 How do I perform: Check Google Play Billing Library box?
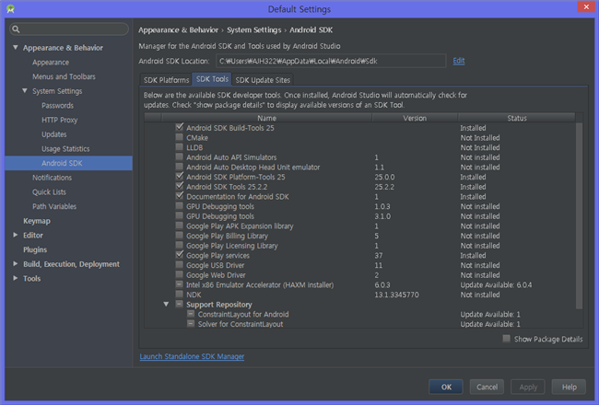pyautogui.click(x=179, y=236)
